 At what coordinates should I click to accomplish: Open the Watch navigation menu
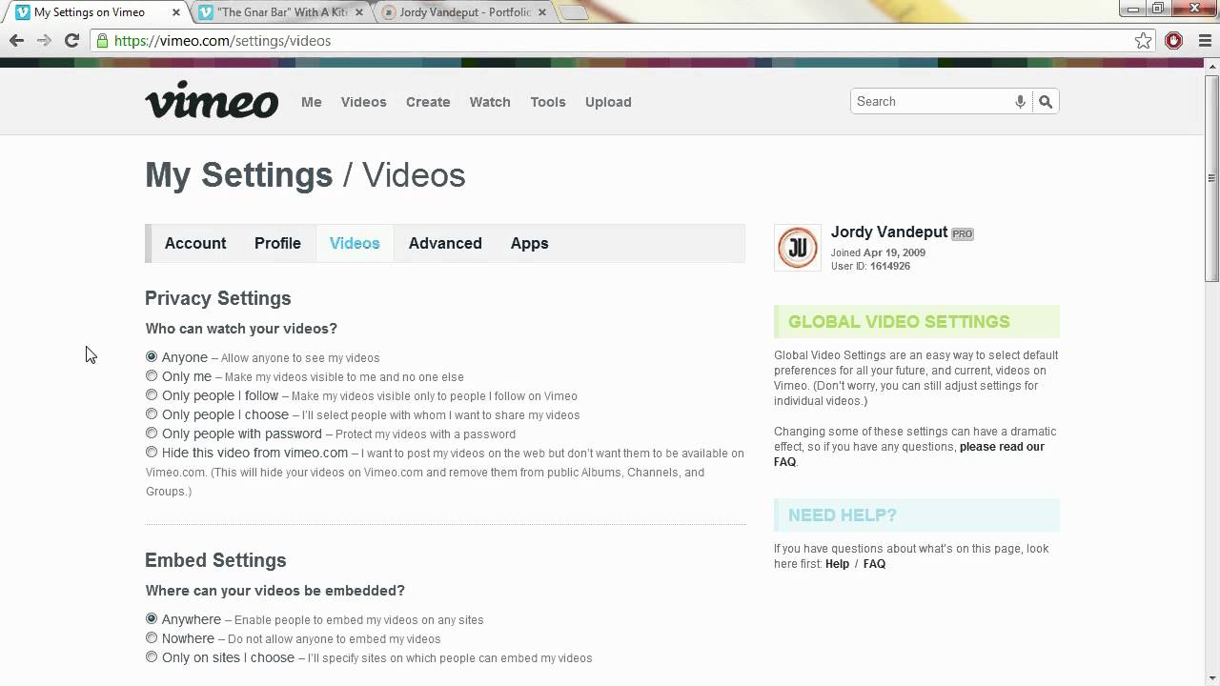tap(490, 102)
